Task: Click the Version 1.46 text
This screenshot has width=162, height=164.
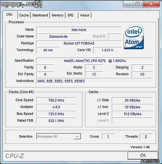Action: point(140,147)
